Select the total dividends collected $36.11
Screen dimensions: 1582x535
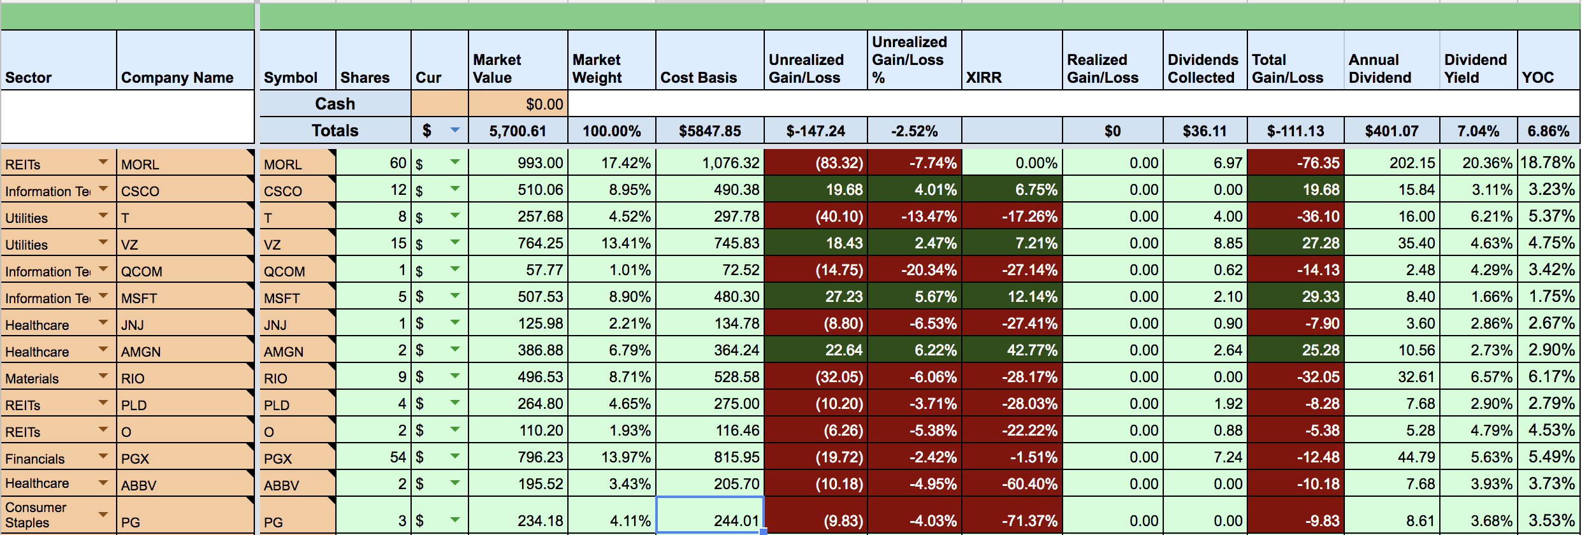tap(1205, 131)
